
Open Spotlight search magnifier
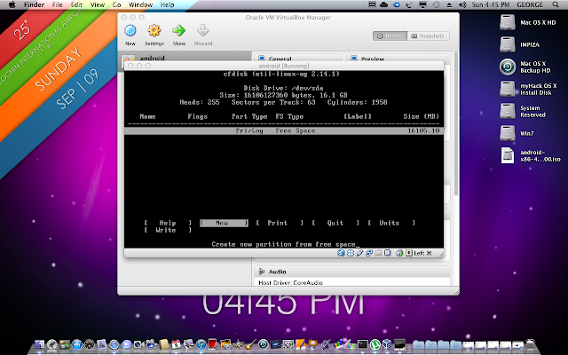tap(556, 4)
